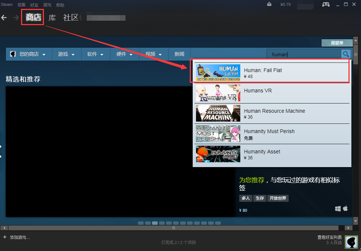The width and height of the screenshot is (361, 251).
Task: Click 添加游戏 at the bottom left
Action: 17,237
